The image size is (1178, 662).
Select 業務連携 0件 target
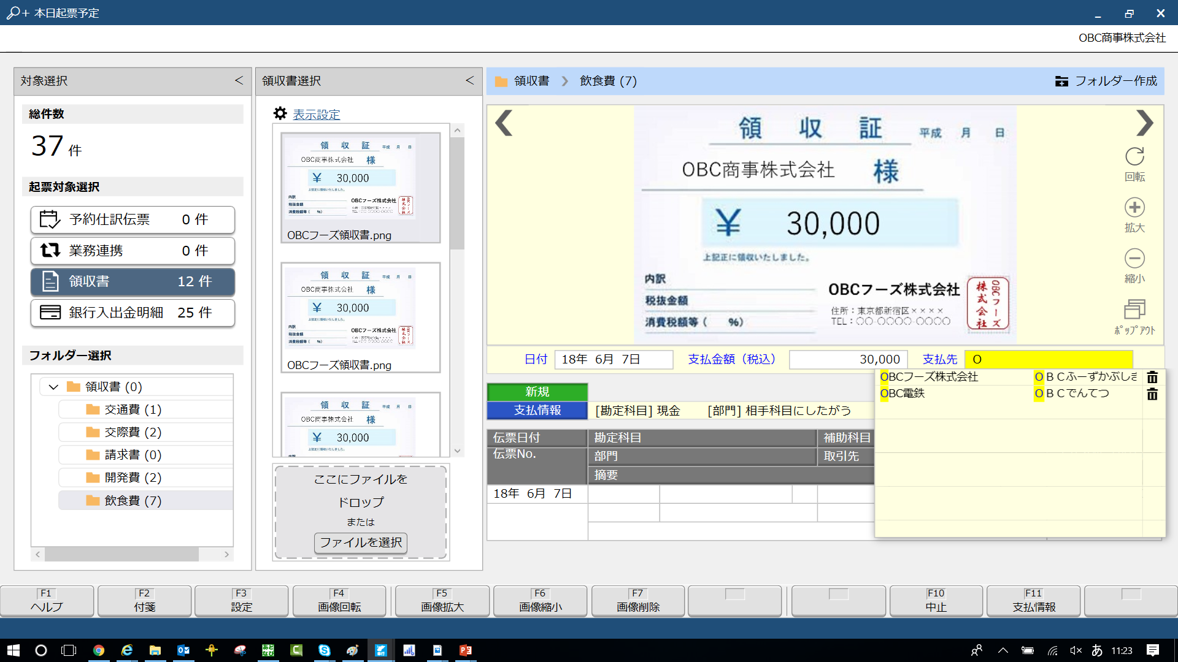[x=133, y=251]
